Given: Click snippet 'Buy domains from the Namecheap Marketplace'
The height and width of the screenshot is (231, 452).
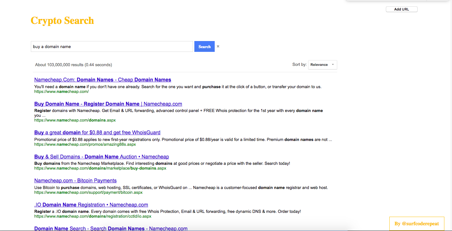Looking at the screenshot, I should [x=162, y=164].
